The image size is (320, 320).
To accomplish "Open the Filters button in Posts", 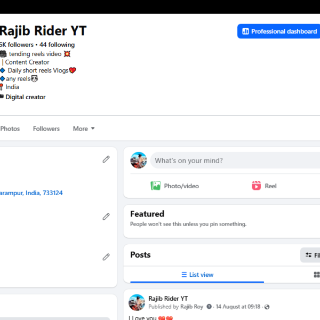I will pos(310,255).
